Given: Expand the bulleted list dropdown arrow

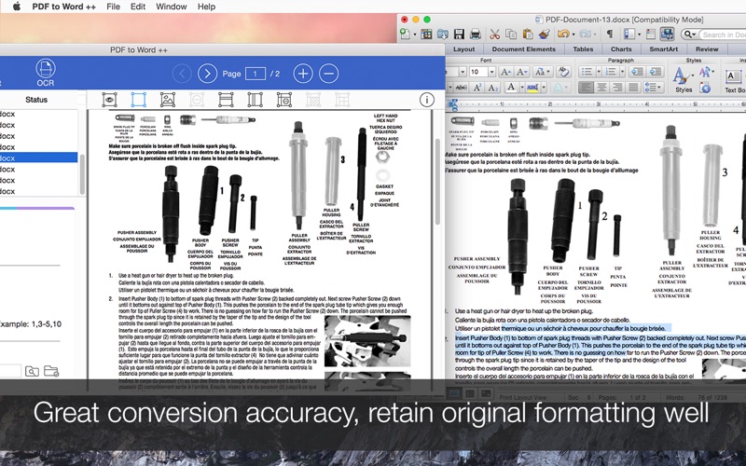Looking at the screenshot, I should click(x=598, y=72).
